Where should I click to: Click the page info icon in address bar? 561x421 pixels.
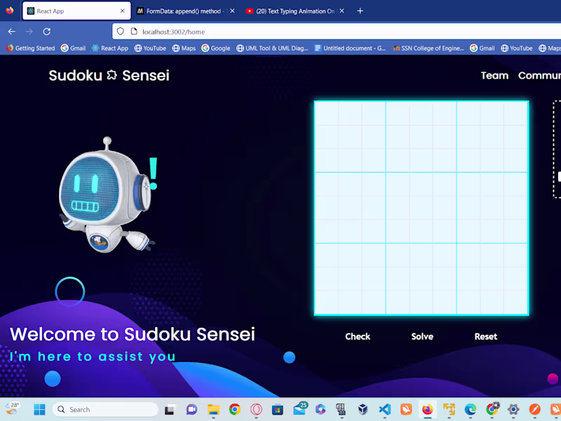(x=134, y=32)
